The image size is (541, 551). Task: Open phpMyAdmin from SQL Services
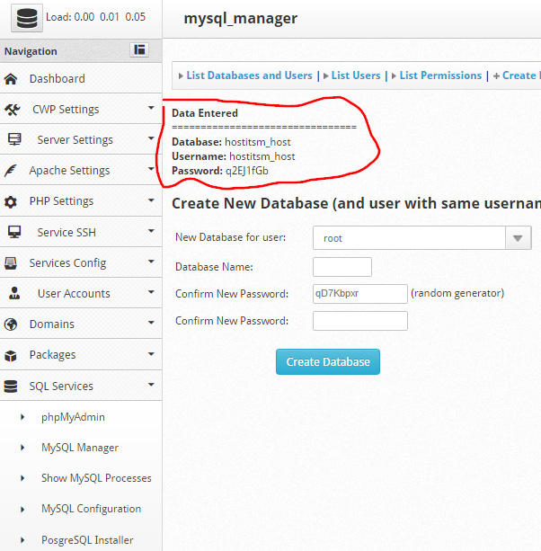pyautogui.click(x=73, y=417)
